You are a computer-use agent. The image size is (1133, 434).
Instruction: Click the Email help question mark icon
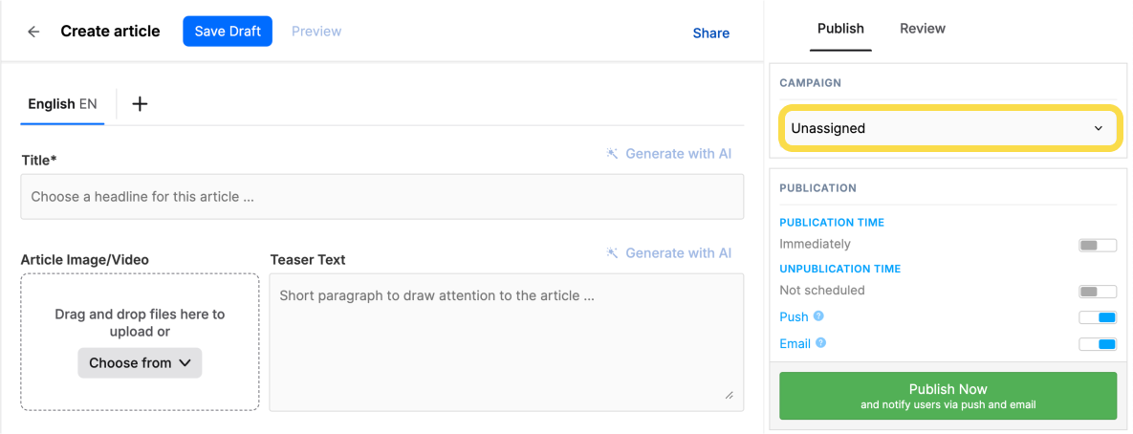821,344
